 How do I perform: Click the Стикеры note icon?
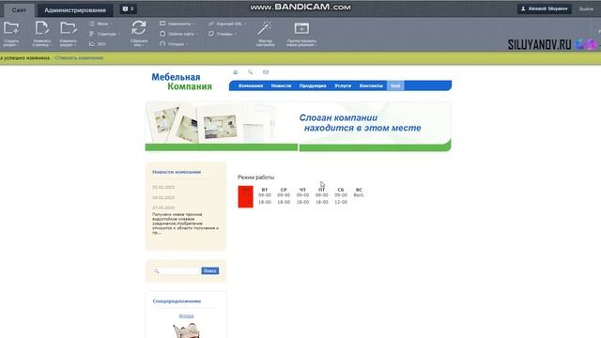tap(211, 34)
